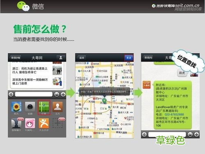
Task: Open news headline about 湛江 driver
Action: (x=30, y=70)
